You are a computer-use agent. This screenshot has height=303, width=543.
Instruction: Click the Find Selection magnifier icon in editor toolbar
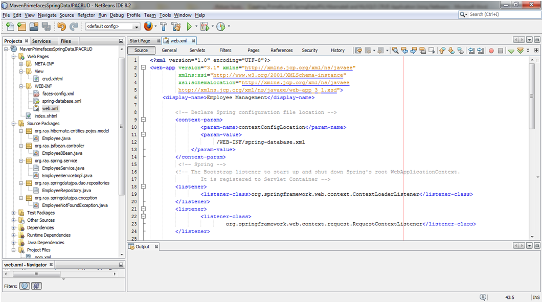pyautogui.click(x=395, y=51)
